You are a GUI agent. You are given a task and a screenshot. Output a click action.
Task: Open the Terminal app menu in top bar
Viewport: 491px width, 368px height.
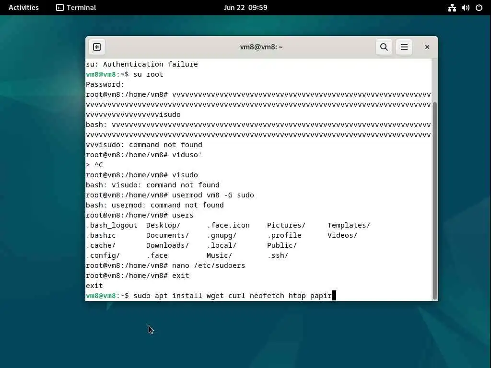[x=76, y=8]
